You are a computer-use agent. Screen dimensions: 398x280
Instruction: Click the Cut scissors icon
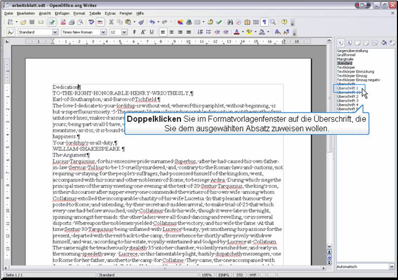coord(111,22)
